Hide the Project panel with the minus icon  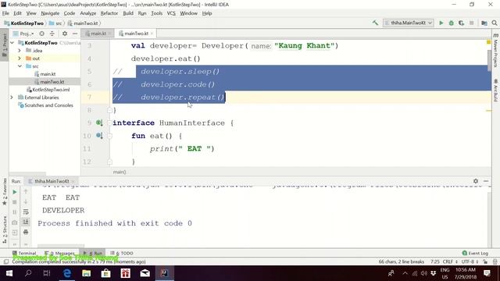click(75, 34)
